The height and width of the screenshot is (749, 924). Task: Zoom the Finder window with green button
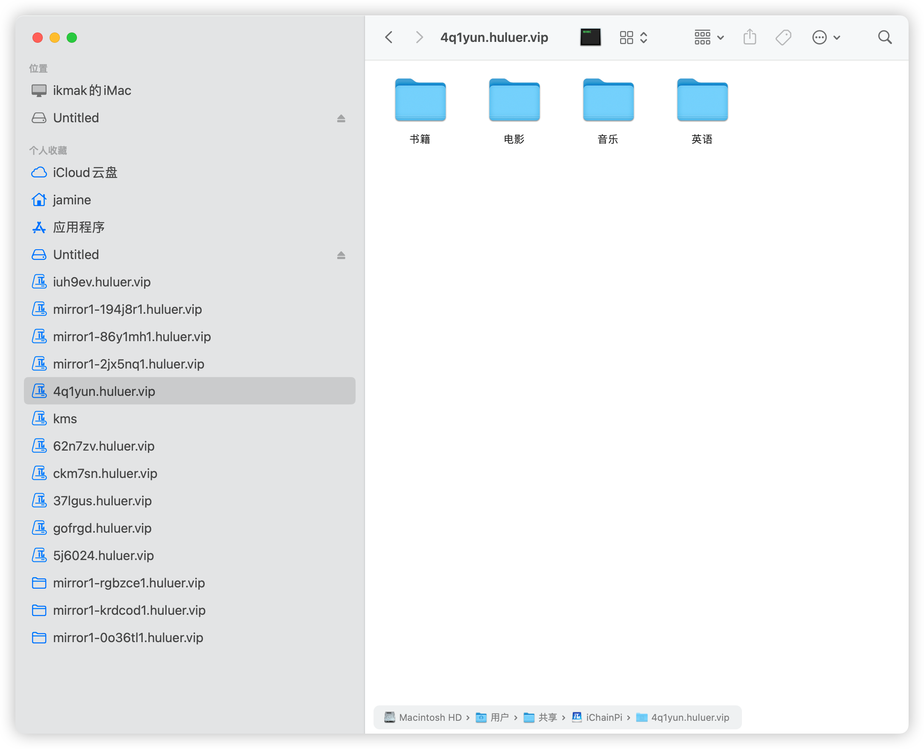coord(72,38)
